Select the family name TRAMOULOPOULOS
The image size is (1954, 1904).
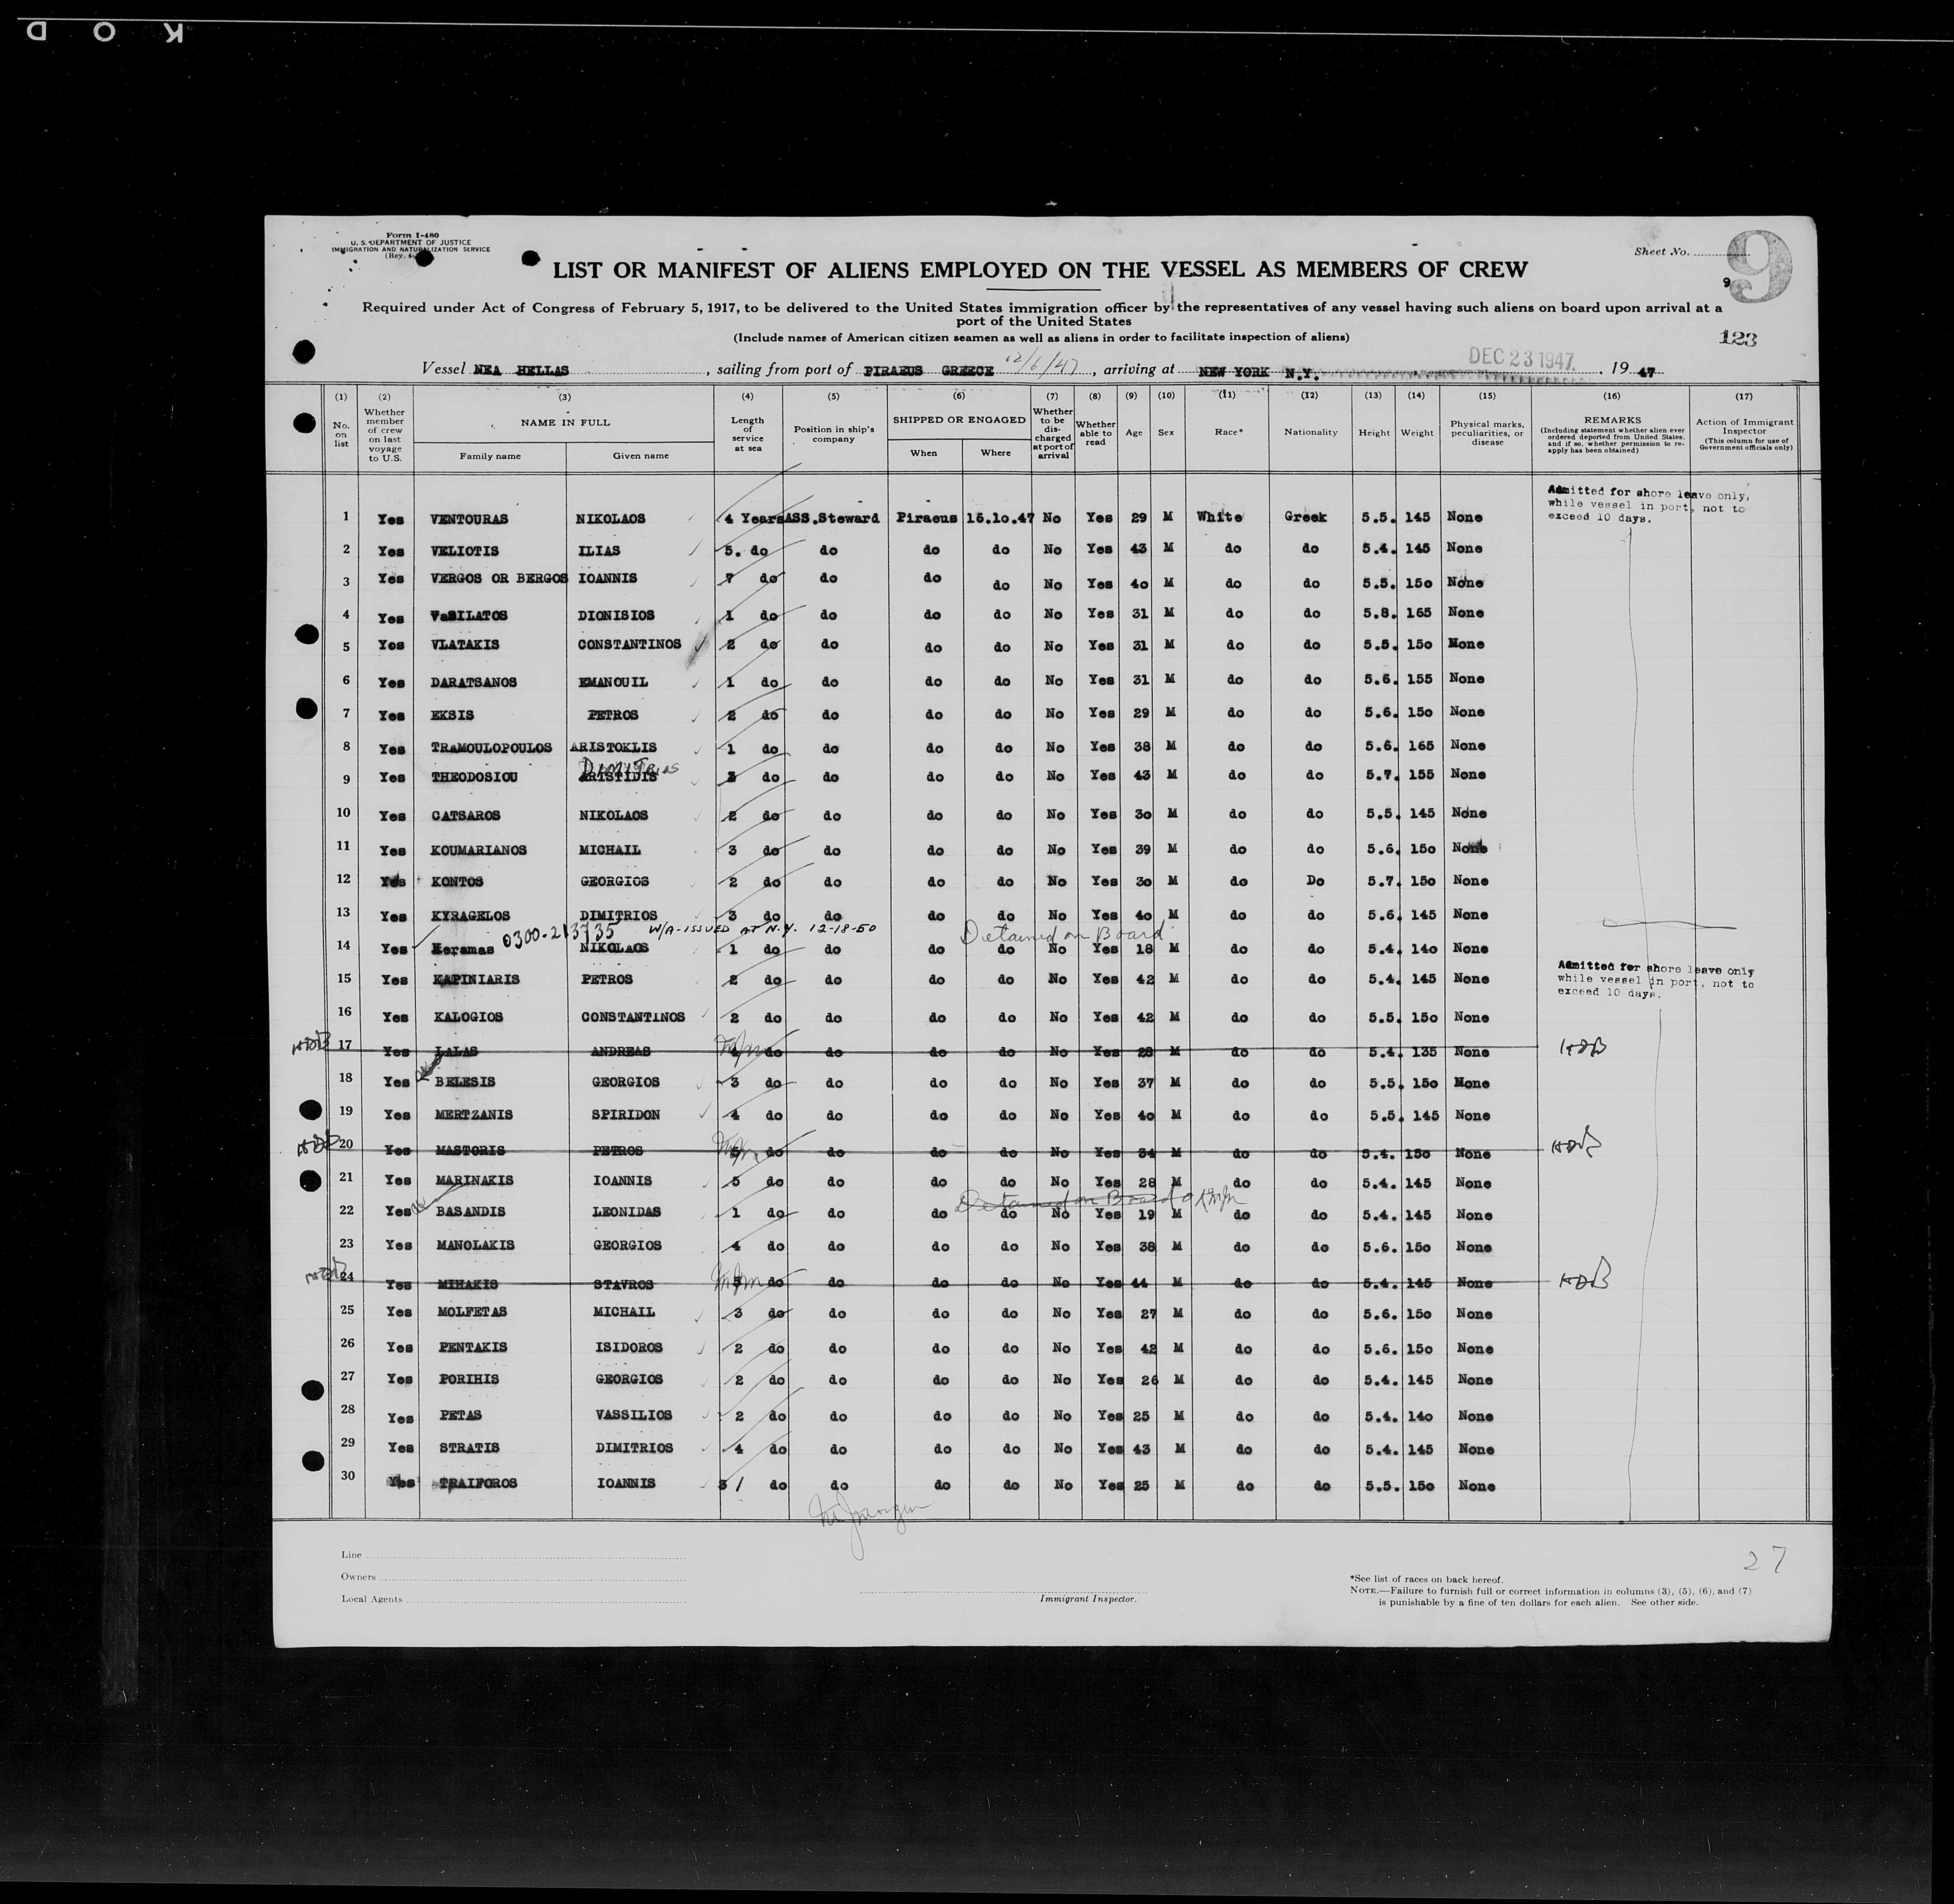[x=491, y=748]
